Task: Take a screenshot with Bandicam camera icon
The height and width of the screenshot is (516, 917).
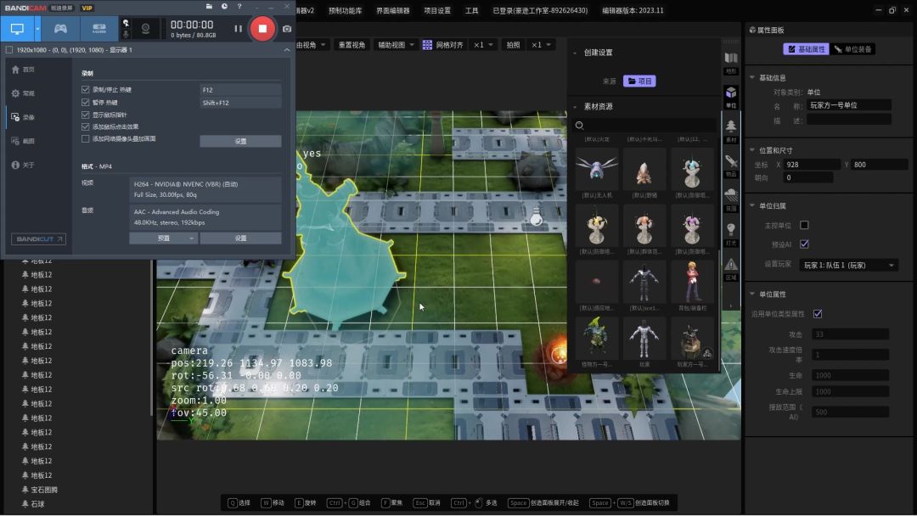Action: (287, 29)
